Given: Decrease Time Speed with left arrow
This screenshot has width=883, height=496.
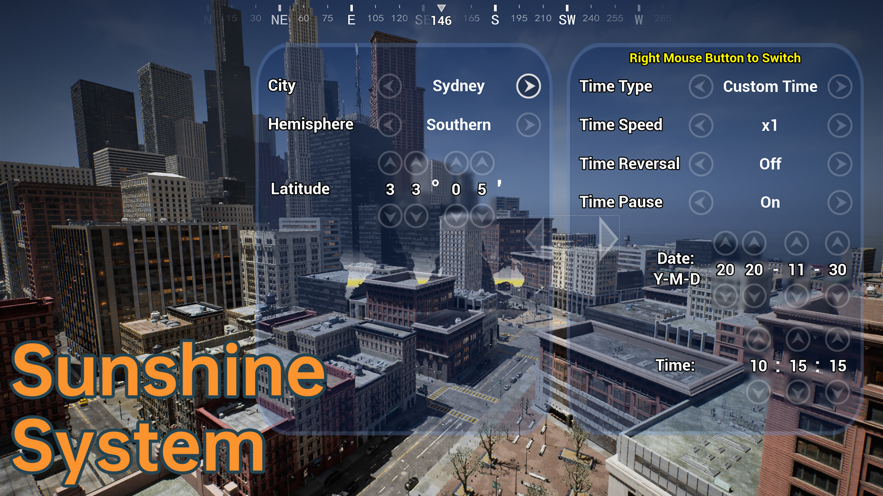Looking at the screenshot, I should [701, 125].
